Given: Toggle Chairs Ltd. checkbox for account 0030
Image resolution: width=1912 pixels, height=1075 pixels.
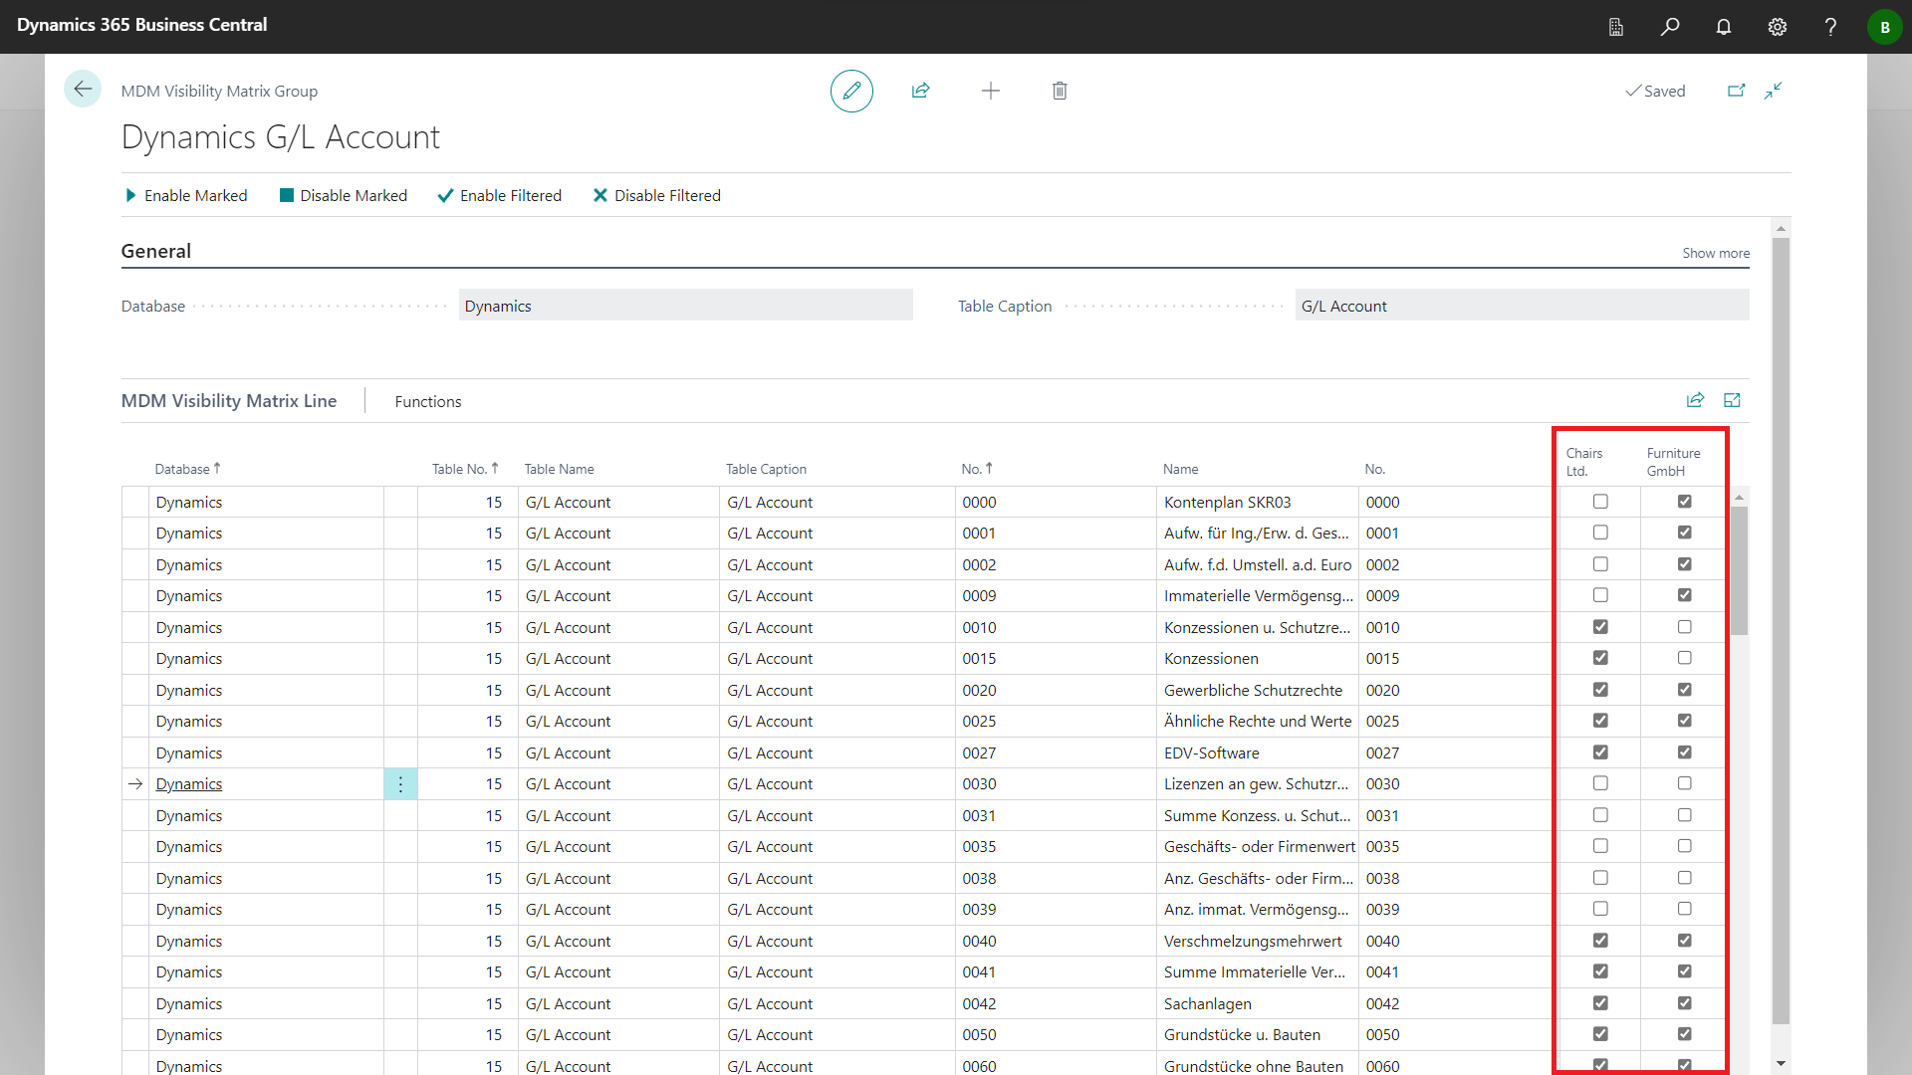Looking at the screenshot, I should point(1600,783).
